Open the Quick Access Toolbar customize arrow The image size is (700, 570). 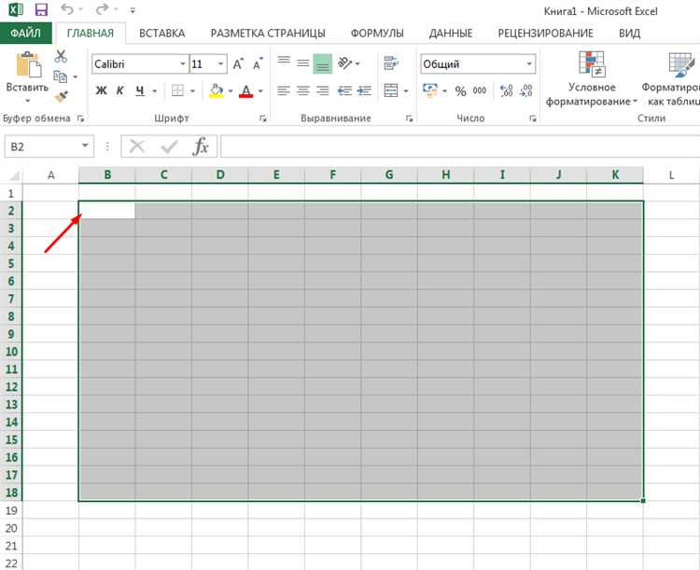tap(133, 10)
